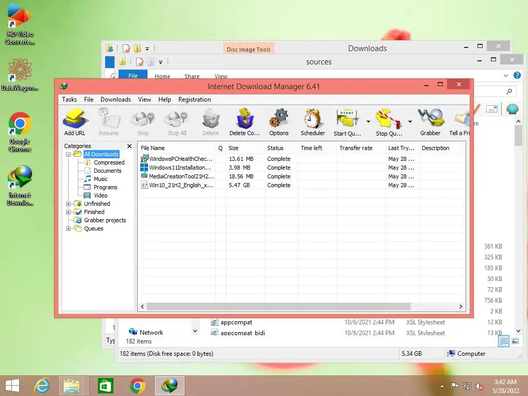Click the horizontal scrollbar left arrow
Viewport: 528px width, 396px height.
click(x=142, y=306)
